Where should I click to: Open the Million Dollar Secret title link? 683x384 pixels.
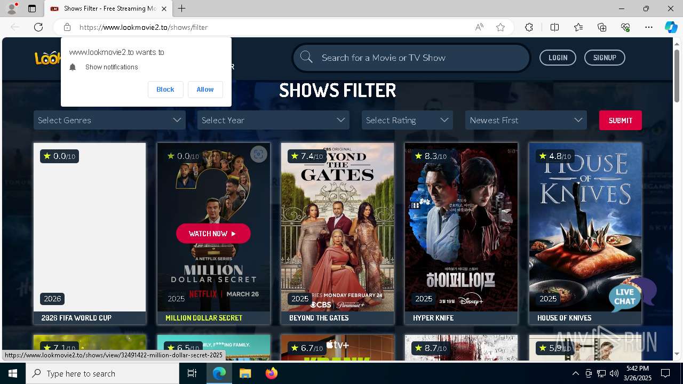point(204,318)
